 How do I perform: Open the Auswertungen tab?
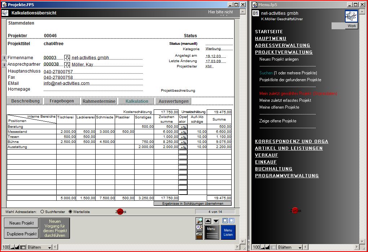[174, 101]
